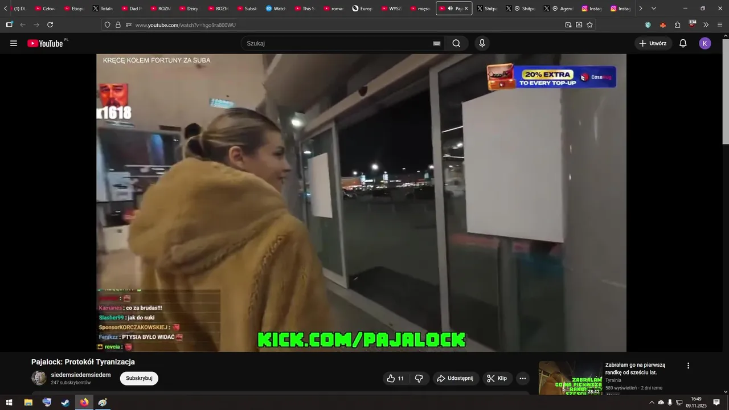Switch to the Etiopia tab

click(74, 9)
